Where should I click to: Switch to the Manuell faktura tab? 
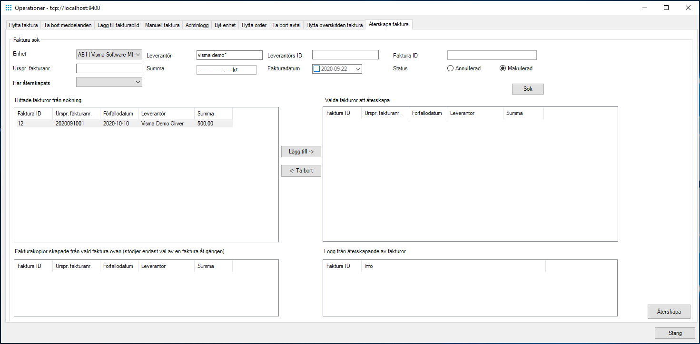pos(162,25)
